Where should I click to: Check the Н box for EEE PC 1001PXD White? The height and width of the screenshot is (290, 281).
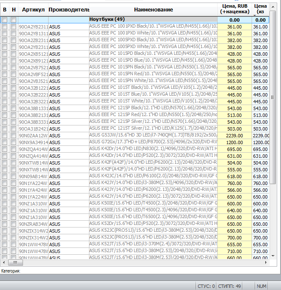(x=13, y=34)
